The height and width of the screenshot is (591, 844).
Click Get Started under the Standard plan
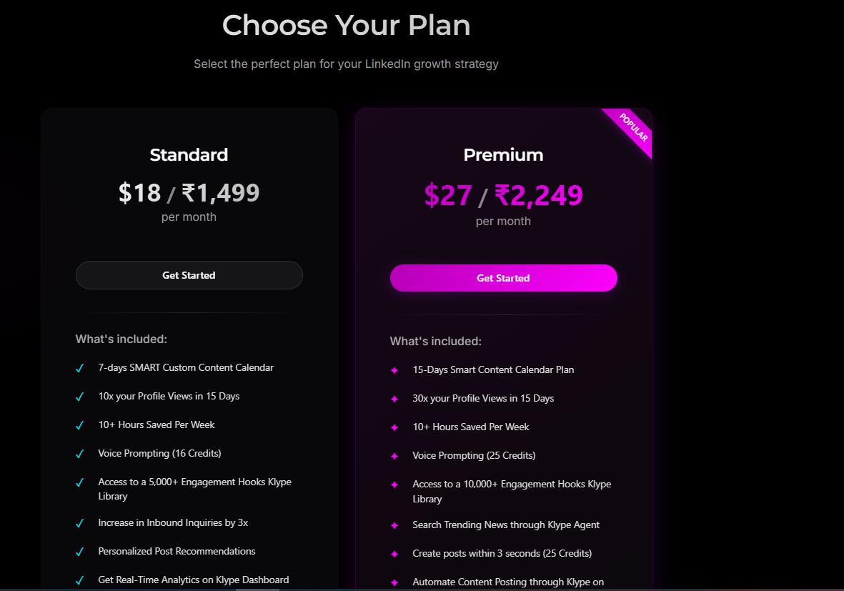(189, 275)
